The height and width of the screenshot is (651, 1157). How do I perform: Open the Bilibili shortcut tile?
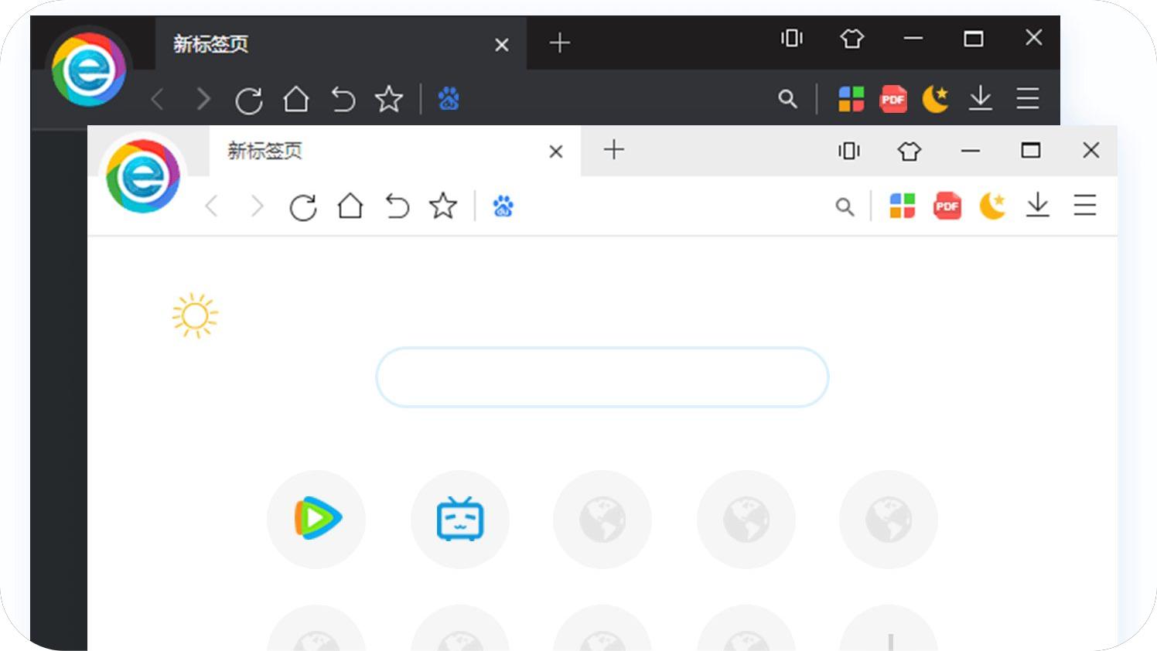(460, 519)
